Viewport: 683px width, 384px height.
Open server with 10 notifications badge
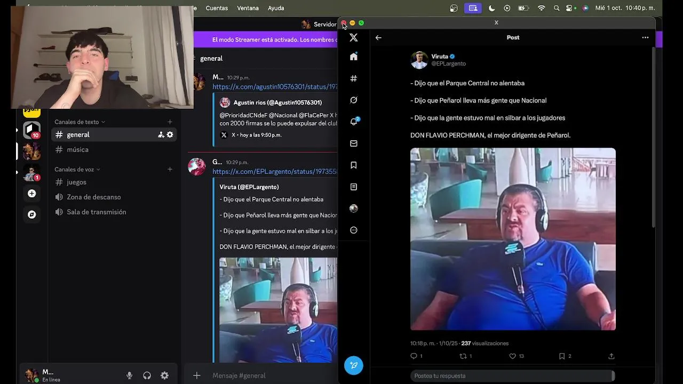coord(31,130)
